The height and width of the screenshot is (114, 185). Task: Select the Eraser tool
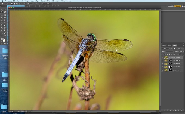(5, 23)
